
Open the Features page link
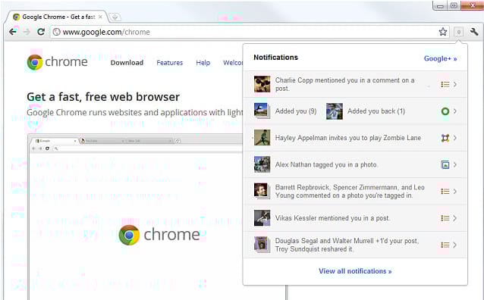coord(169,63)
